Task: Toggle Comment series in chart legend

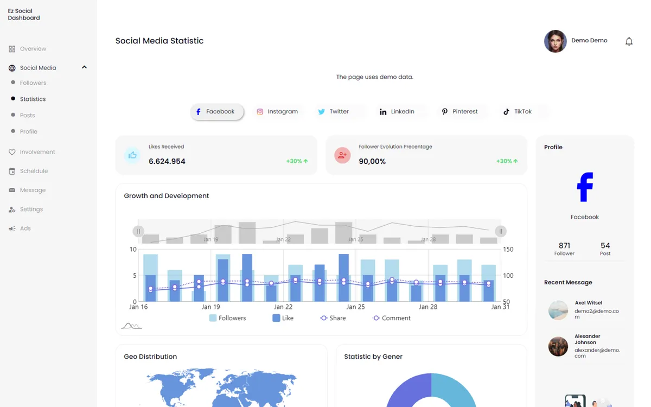Action: (391, 318)
